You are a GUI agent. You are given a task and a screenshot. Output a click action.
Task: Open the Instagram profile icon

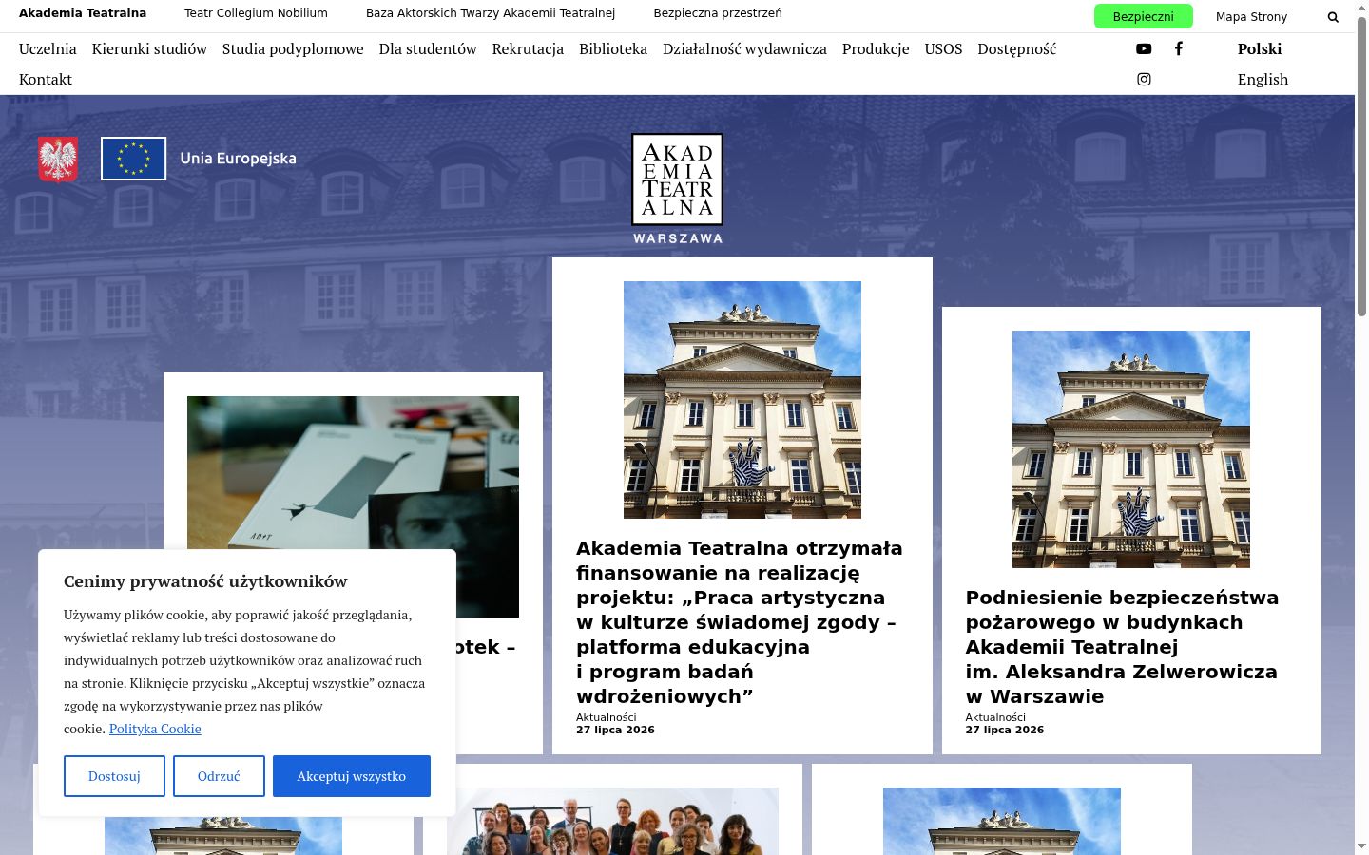pos(1144,79)
